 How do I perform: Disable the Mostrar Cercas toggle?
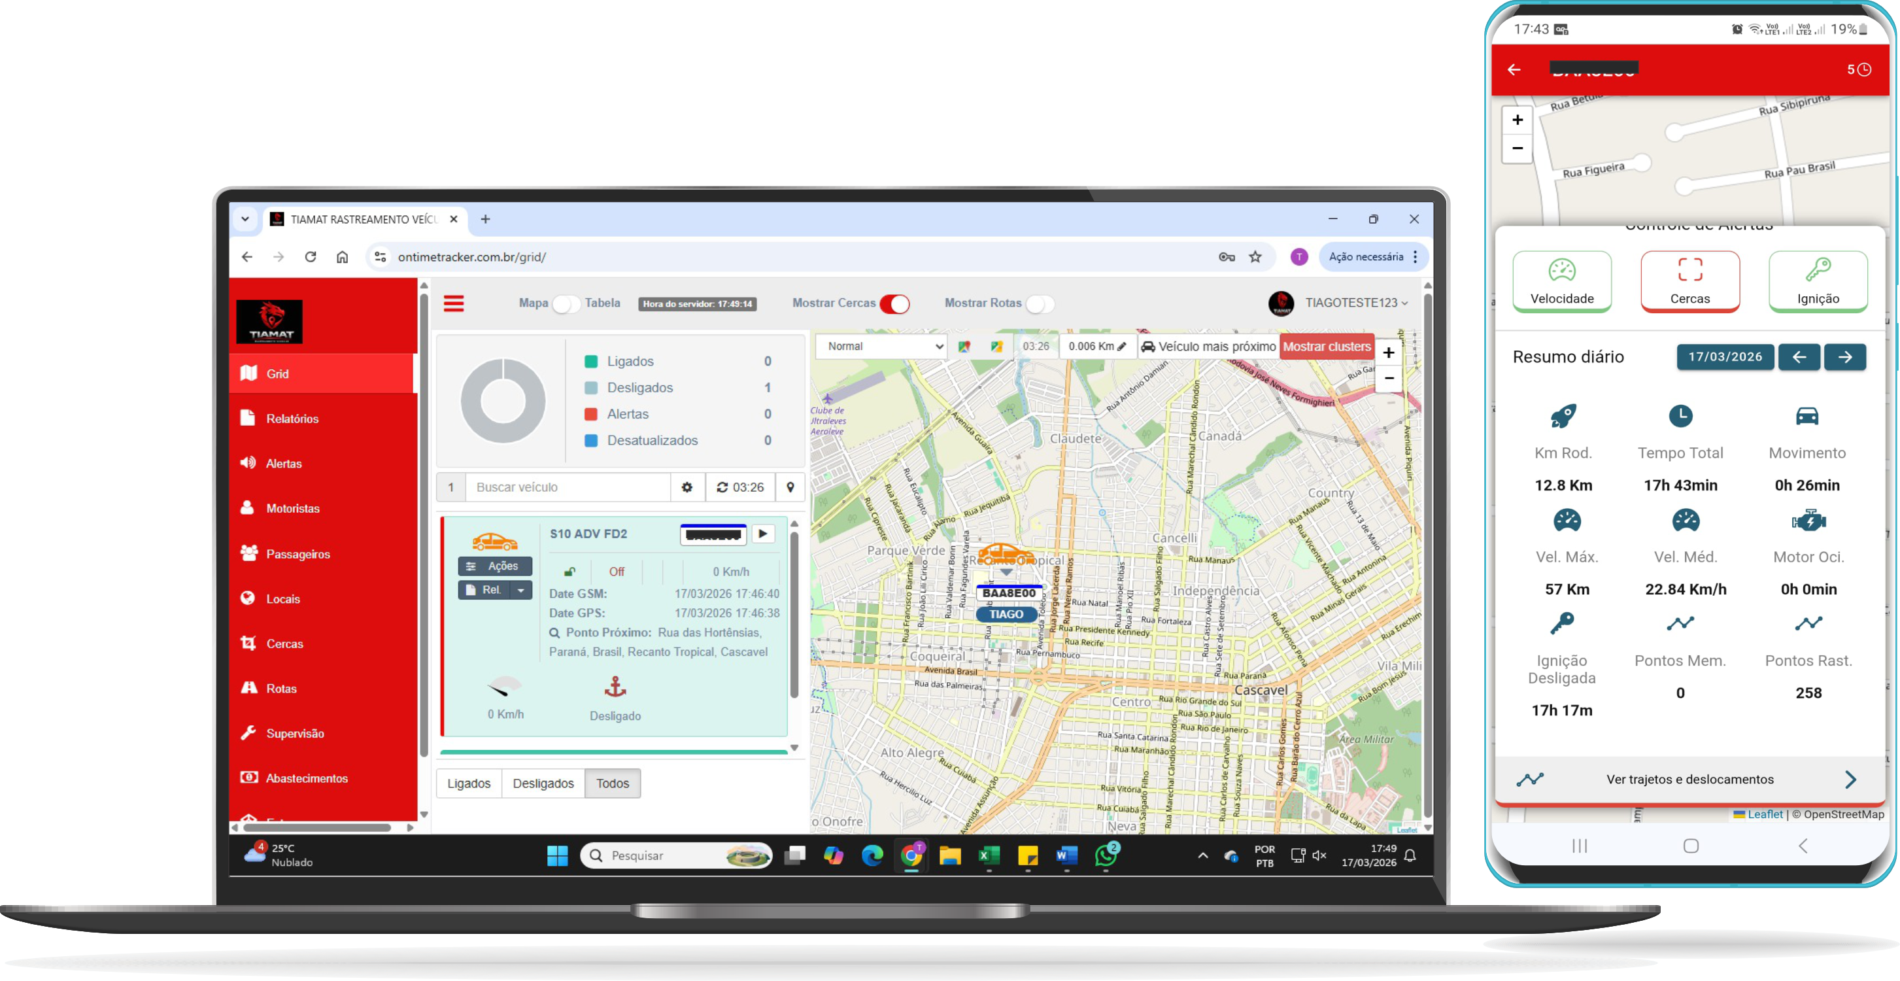[894, 303]
